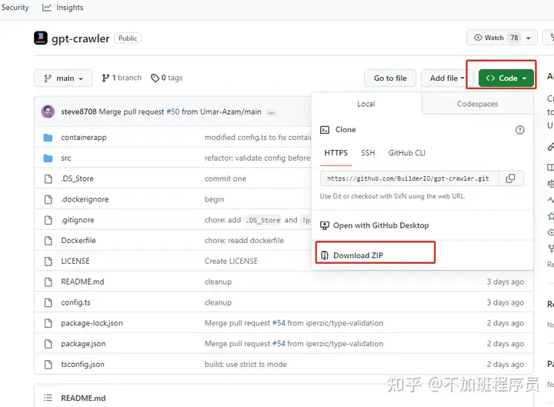Open the config.ts file name
The width and height of the screenshot is (554, 407).
coord(75,302)
